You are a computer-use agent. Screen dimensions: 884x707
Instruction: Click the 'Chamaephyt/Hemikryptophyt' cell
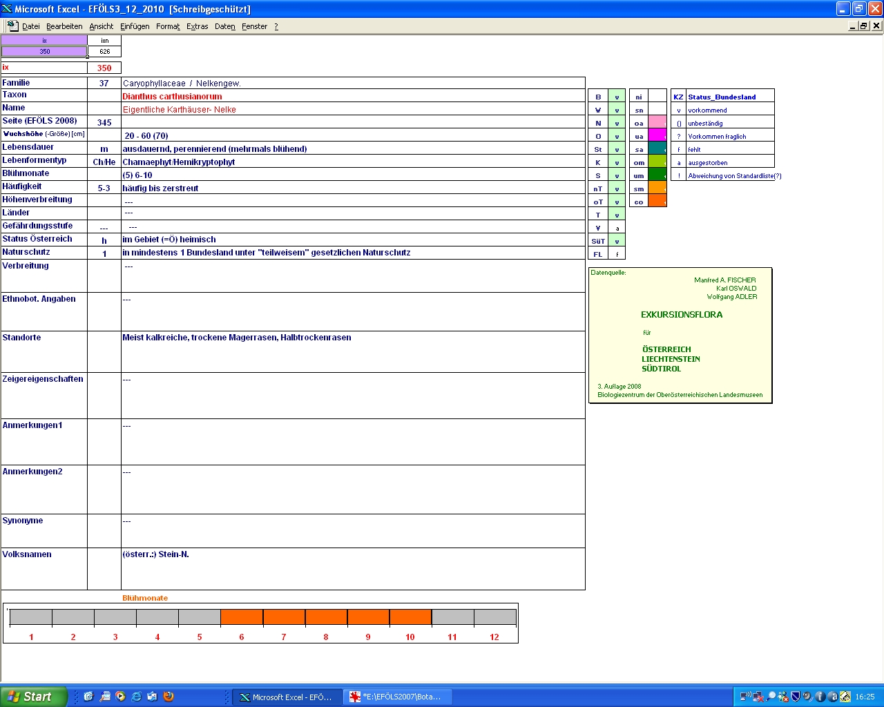pyautogui.click(x=353, y=162)
